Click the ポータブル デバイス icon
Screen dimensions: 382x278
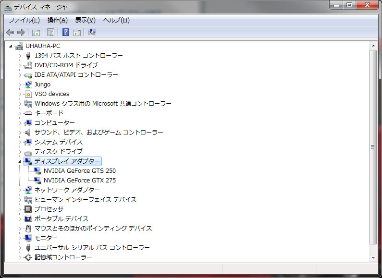coord(28,219)
